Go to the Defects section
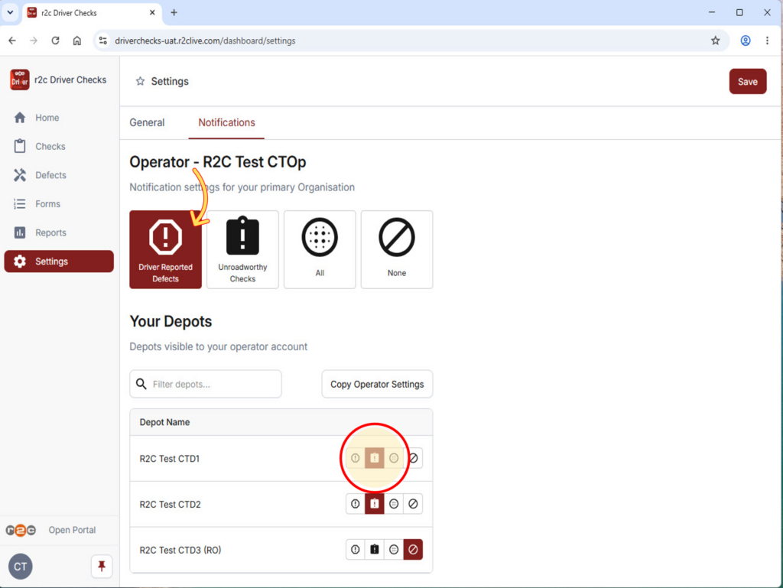Viewport: 783px width, 588px height. tap(50, 175)
